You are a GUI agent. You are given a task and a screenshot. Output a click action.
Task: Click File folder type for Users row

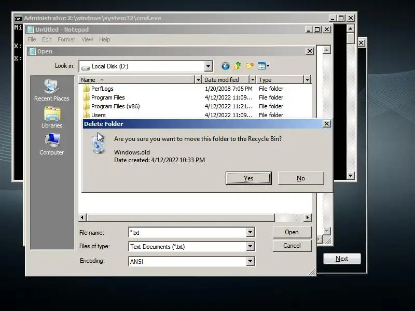[271, 115]
